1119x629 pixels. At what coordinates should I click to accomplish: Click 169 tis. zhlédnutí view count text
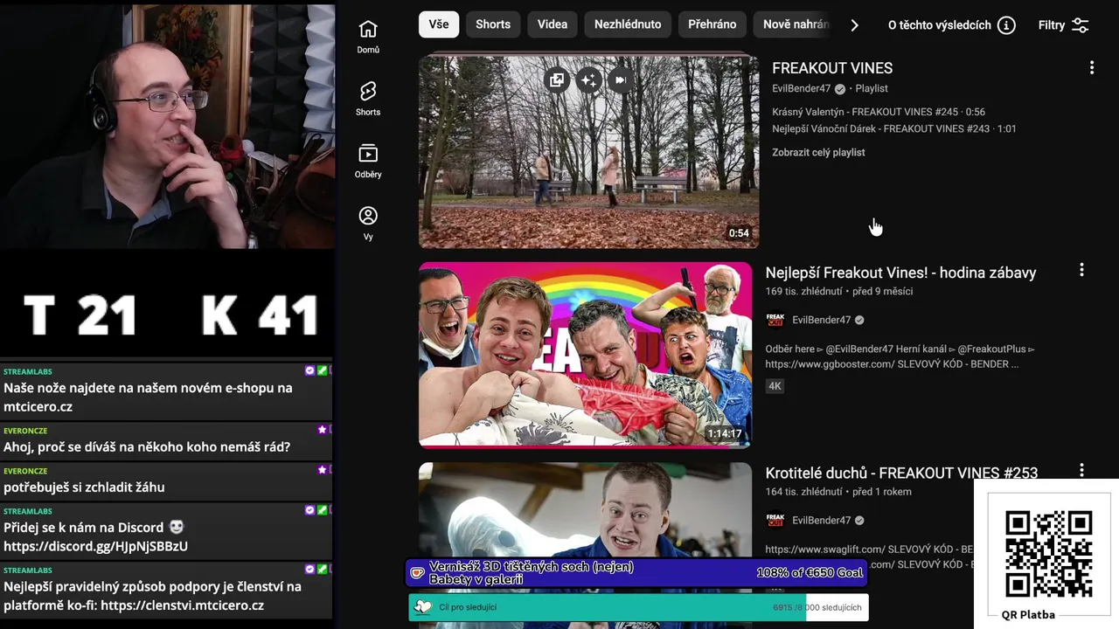coord(803,291)
